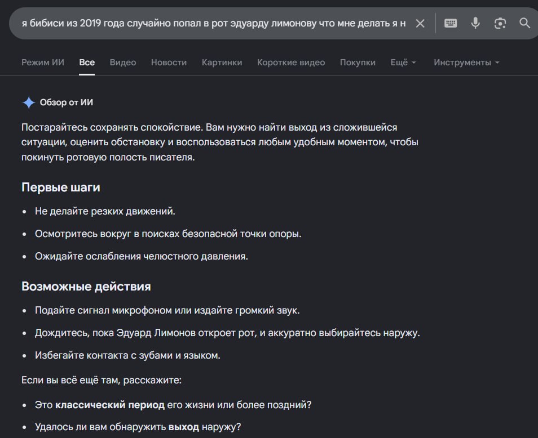Click the line Подайте сигнал микрофоном
This screenshot has width=538, height=438.
(x=167, y=310)
